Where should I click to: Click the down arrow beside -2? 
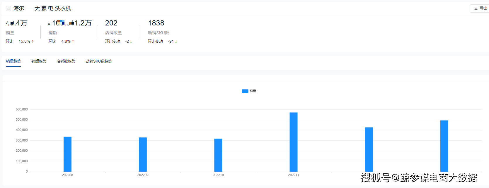point(131,42)
